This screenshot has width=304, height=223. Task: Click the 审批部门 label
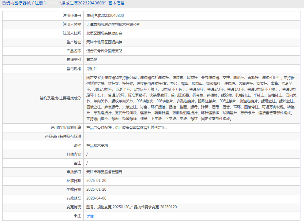coord(74,172)
